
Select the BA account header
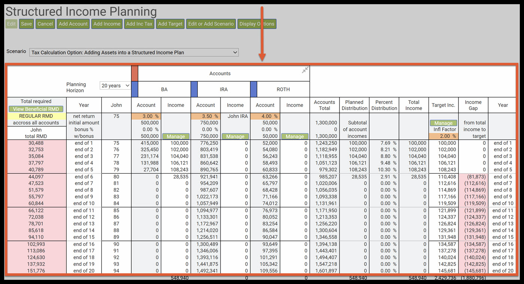164,89
